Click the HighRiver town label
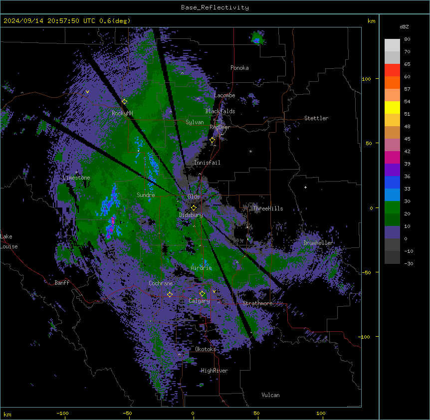Image resolution: width=430 pixels, height=420 pixels. pyautogui.click(x=215, y=371)
